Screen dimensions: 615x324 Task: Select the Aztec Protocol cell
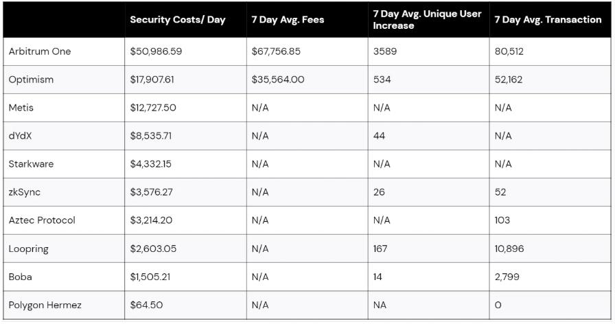(x=42, y=220)
